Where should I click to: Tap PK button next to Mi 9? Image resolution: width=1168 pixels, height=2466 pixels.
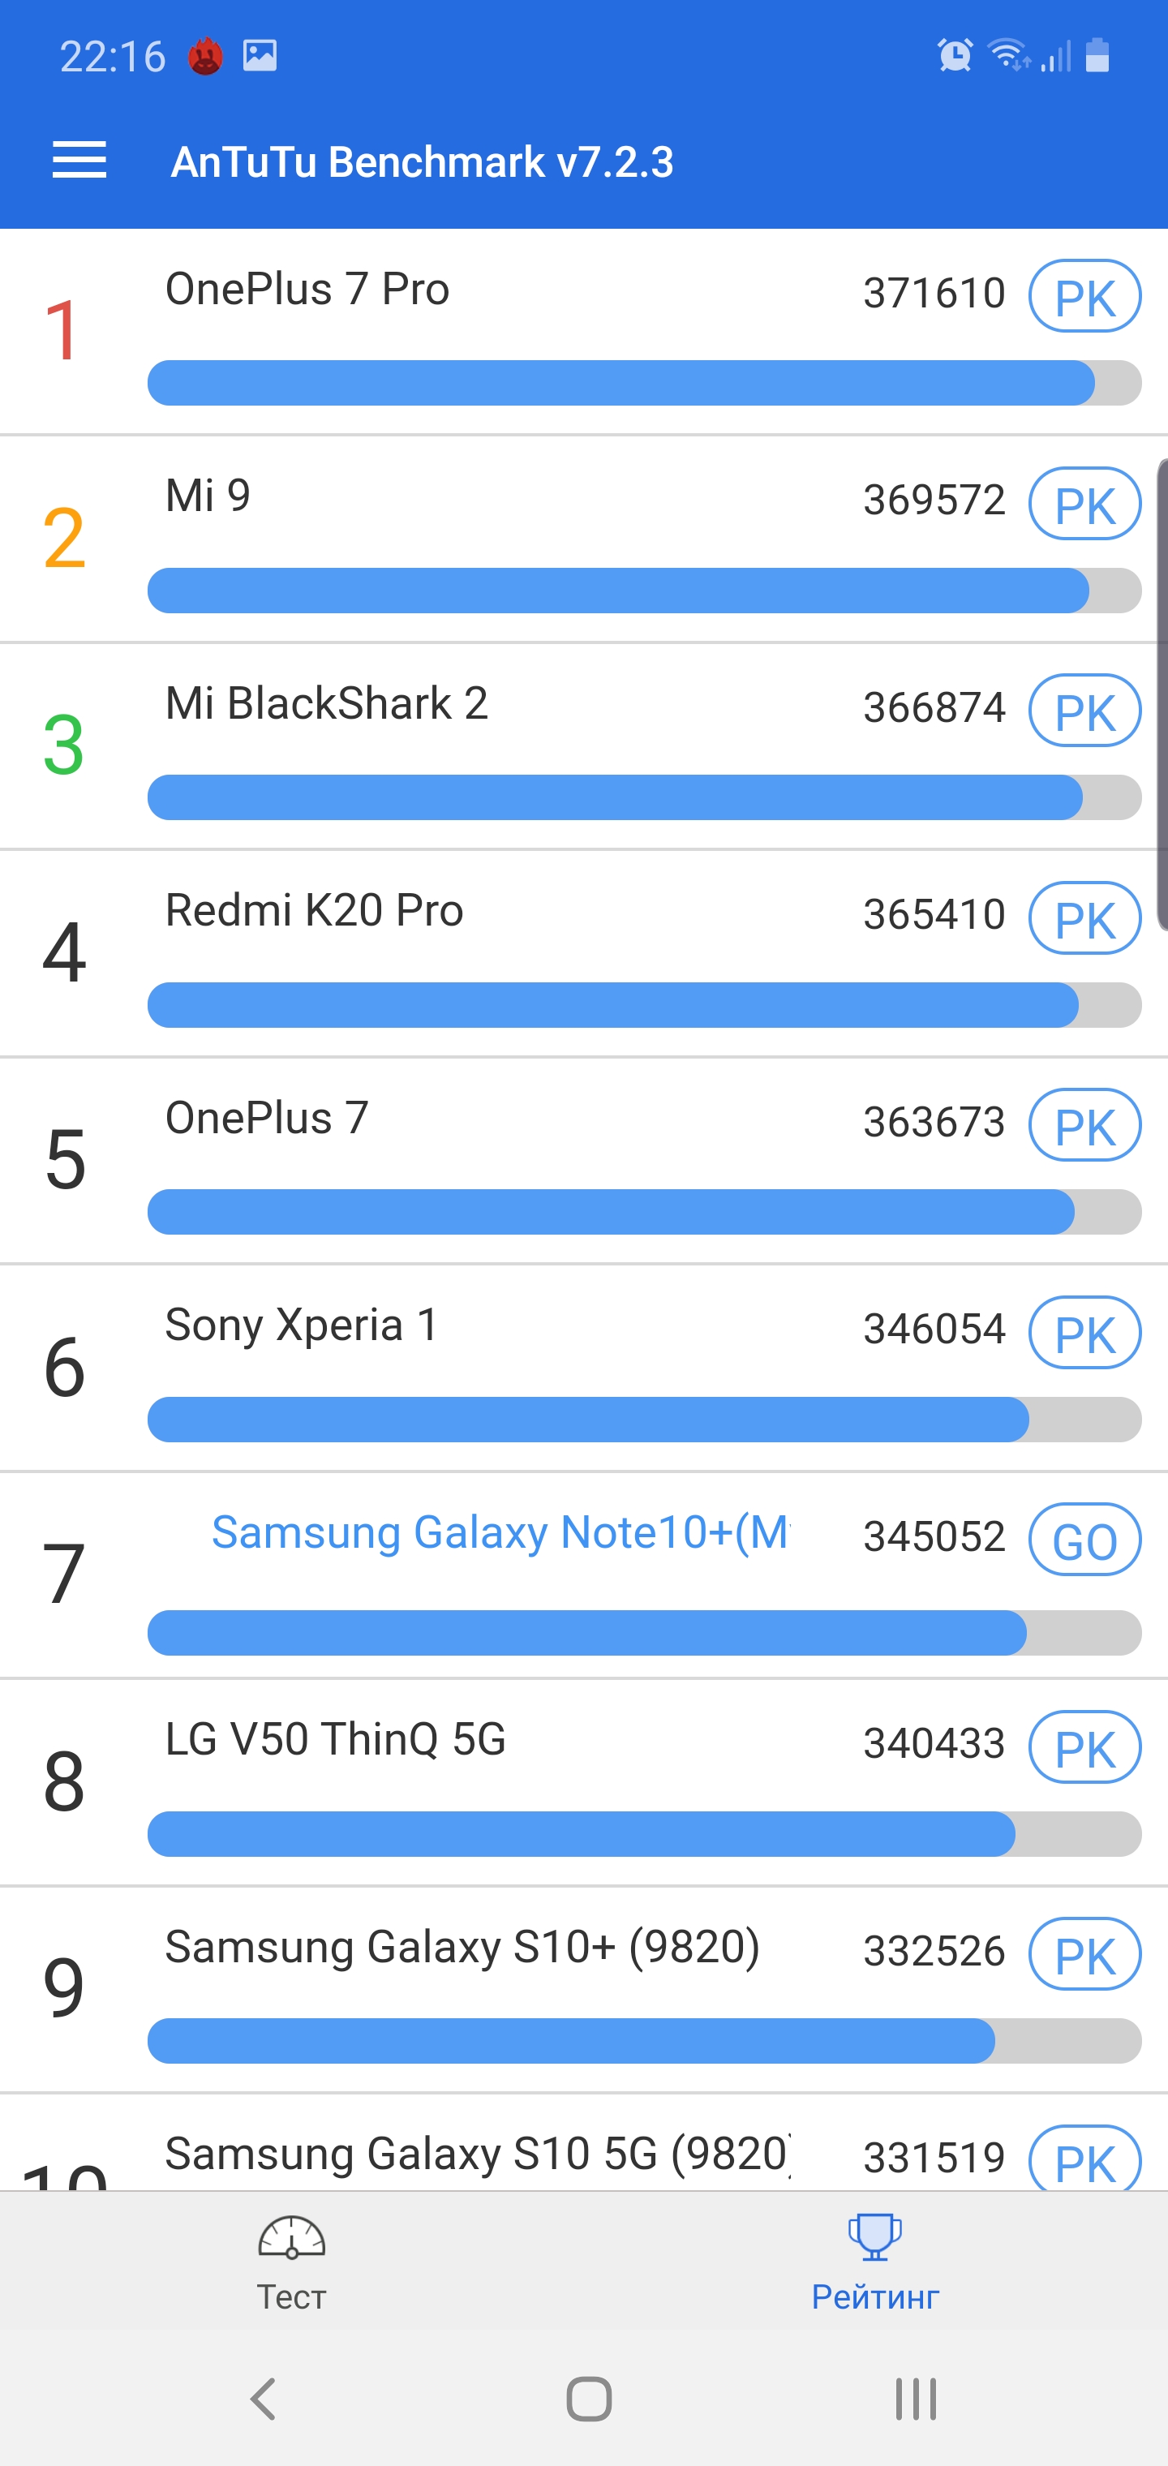[x=1084, y=504]
